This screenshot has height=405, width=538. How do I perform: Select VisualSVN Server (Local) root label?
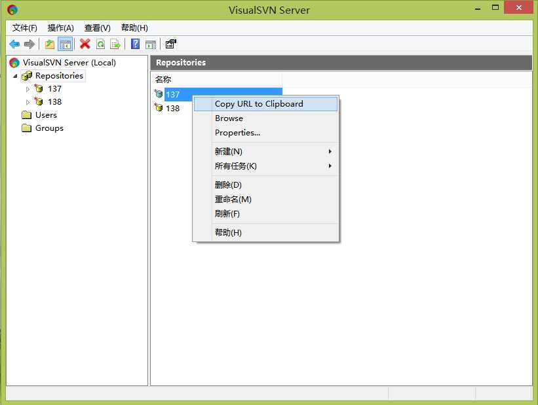coord(69,63)
